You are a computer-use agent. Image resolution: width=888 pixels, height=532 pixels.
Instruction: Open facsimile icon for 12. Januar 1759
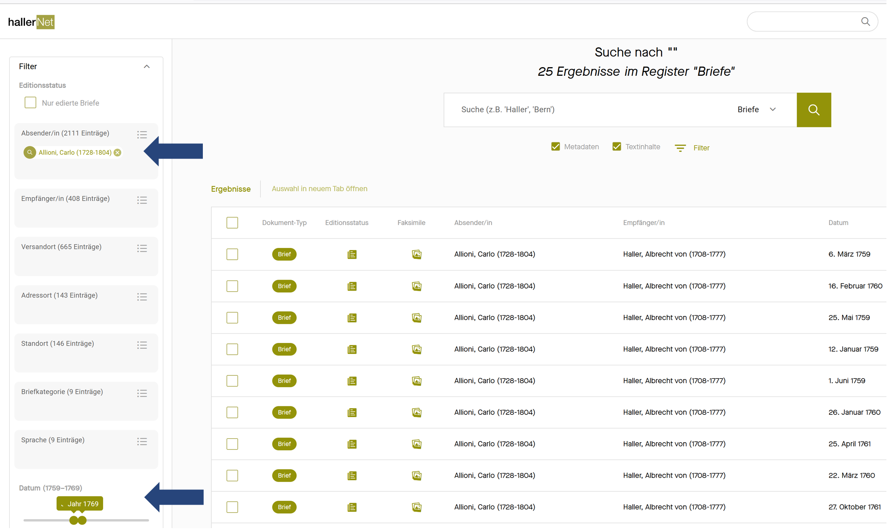point(417,350)
